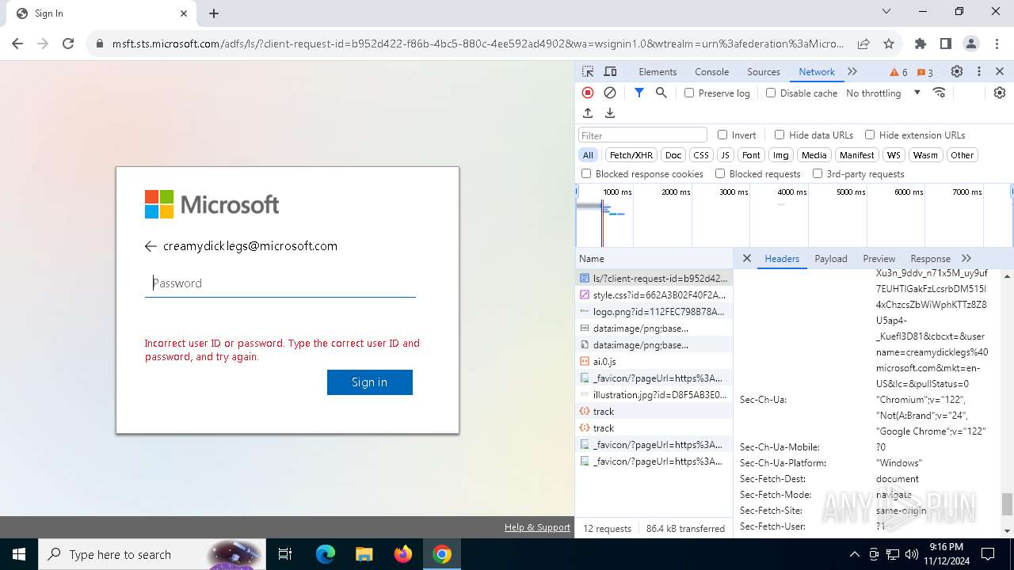Open the network conditions icon
Screen dimensions: 1014x570
(x=940, y=93)
